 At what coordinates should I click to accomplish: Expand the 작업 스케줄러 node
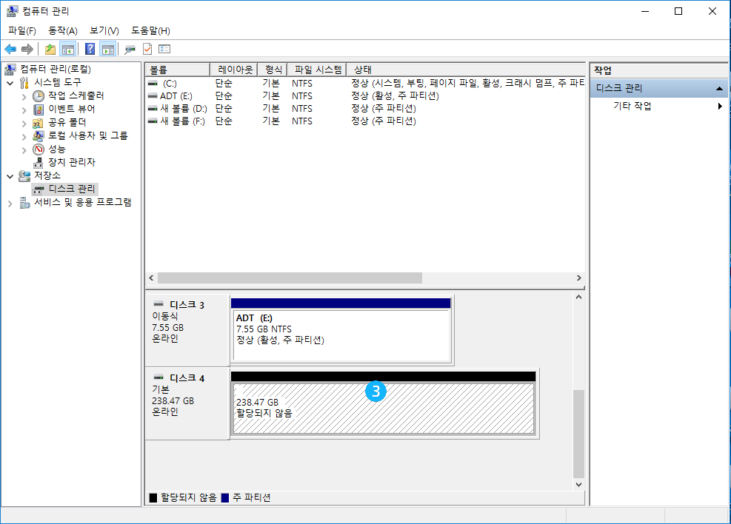pyautogui.click(x=24, y=96)
